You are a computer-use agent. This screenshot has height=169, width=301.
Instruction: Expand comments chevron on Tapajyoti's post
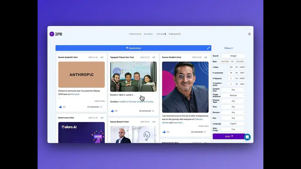tap(153, 111)
